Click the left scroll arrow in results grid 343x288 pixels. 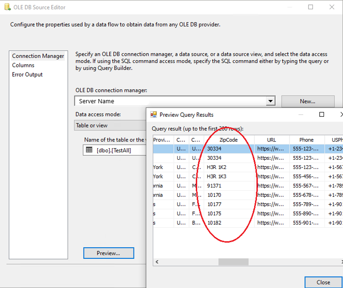click(157, 262)
